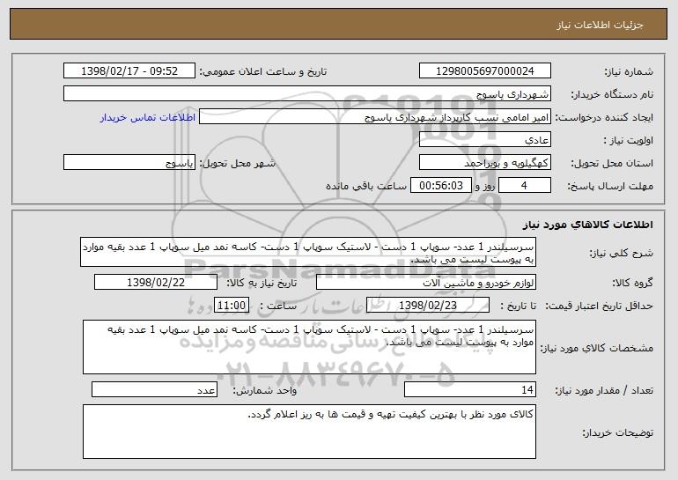The width and height of the screenshot is (678, 480).
Task: Click the label شرح کلی نیاز
Action: [x=622, y=253]
